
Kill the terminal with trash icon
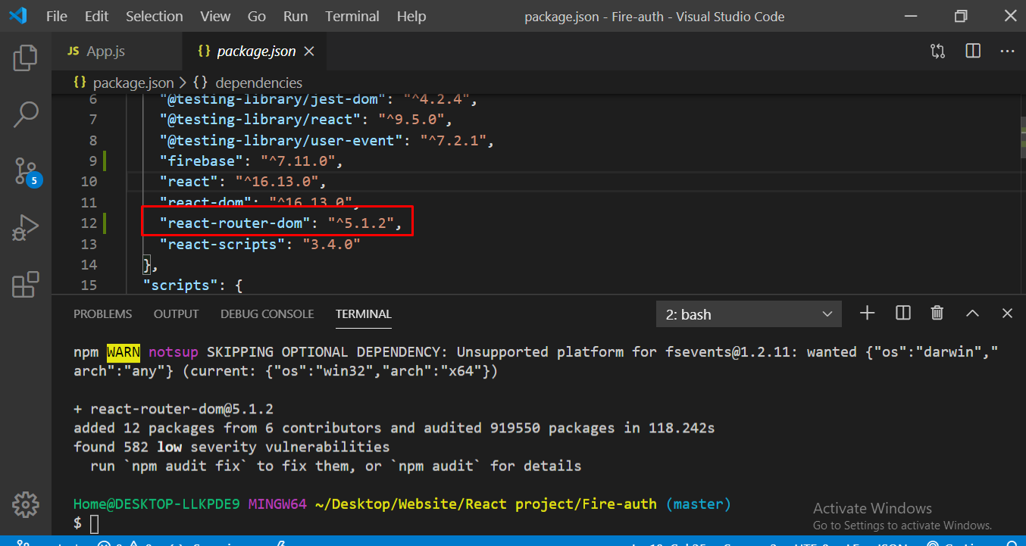[937, 313]
